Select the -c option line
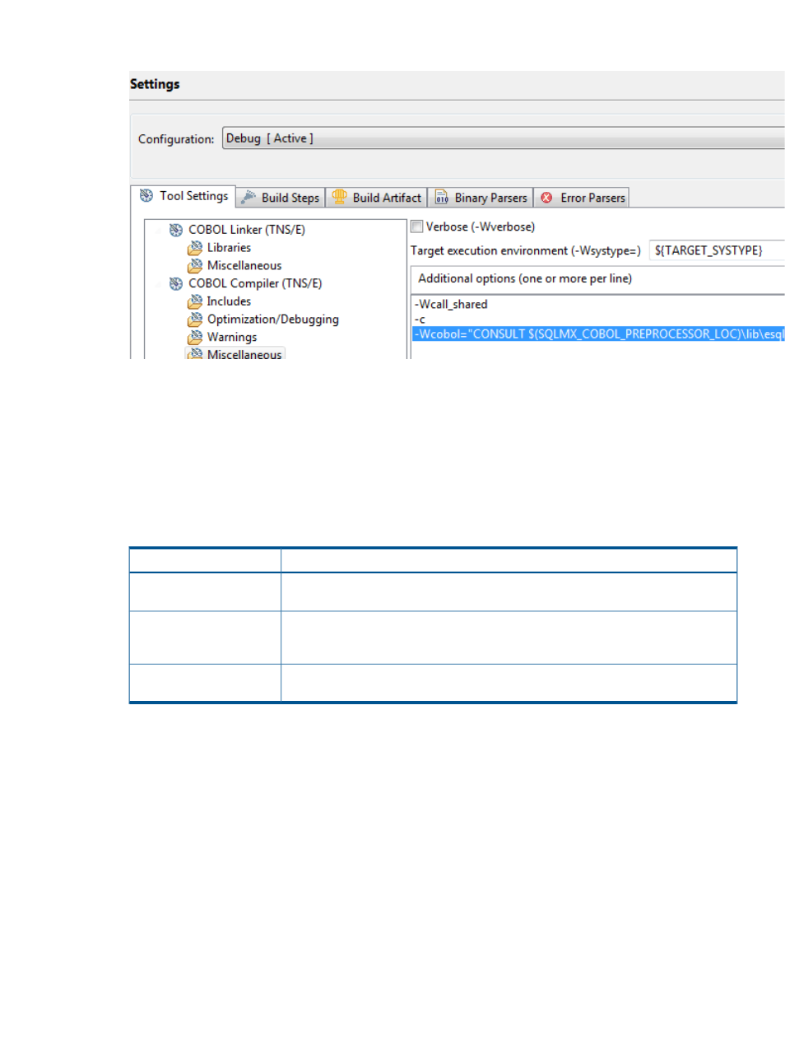Viewport: 785px width, 1046px height. click(420, 320)
